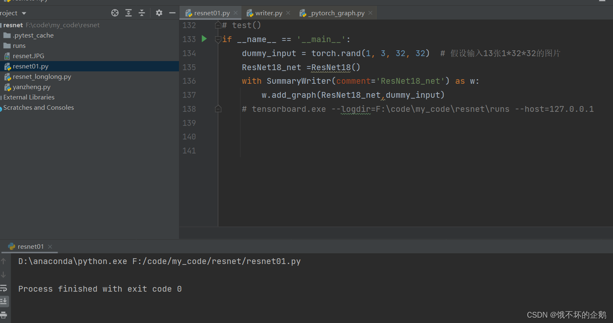
Task: Fold the comment block at line 132
Action: (x=218, y=25)
